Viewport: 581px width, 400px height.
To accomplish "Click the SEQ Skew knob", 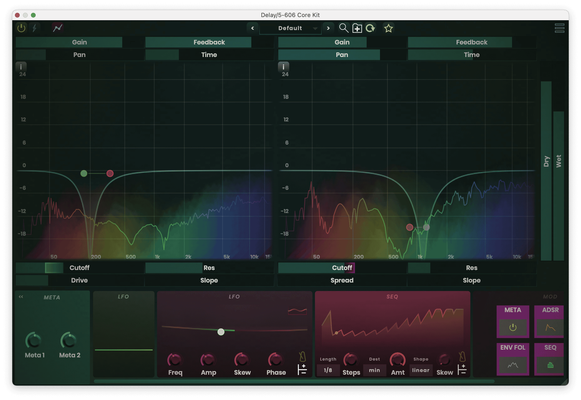I will (x=444, y=360).
